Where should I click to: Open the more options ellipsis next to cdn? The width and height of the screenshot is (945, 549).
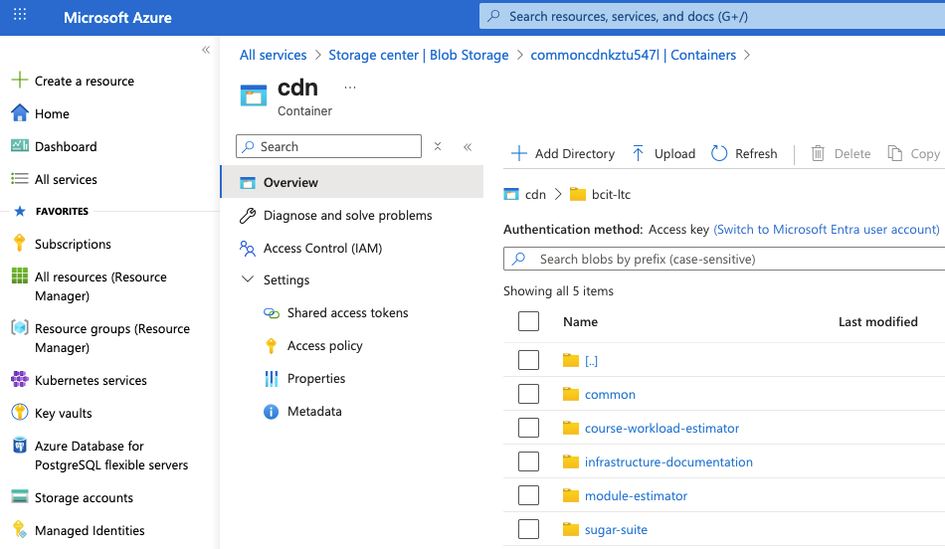pos(349,88)
